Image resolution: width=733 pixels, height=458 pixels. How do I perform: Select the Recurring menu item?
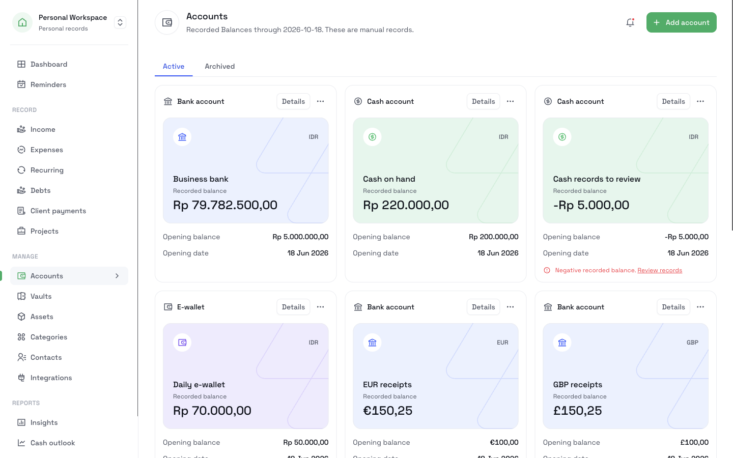click(x=69, y=170)
